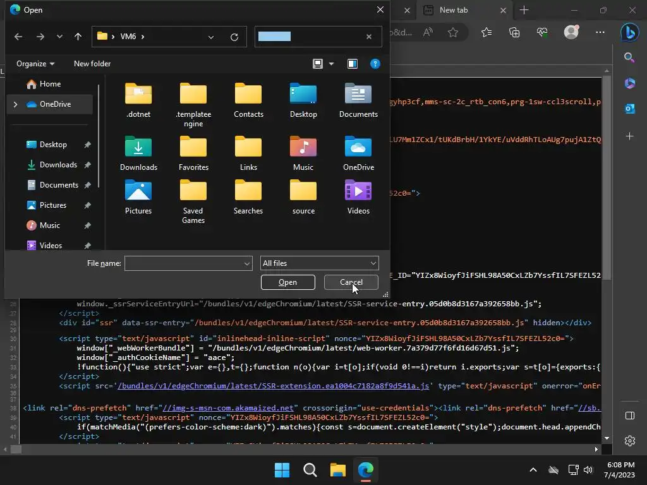Open the Organize menu
Image resolution: width=647 pixels, height=485 pixels.
(35, 64)
